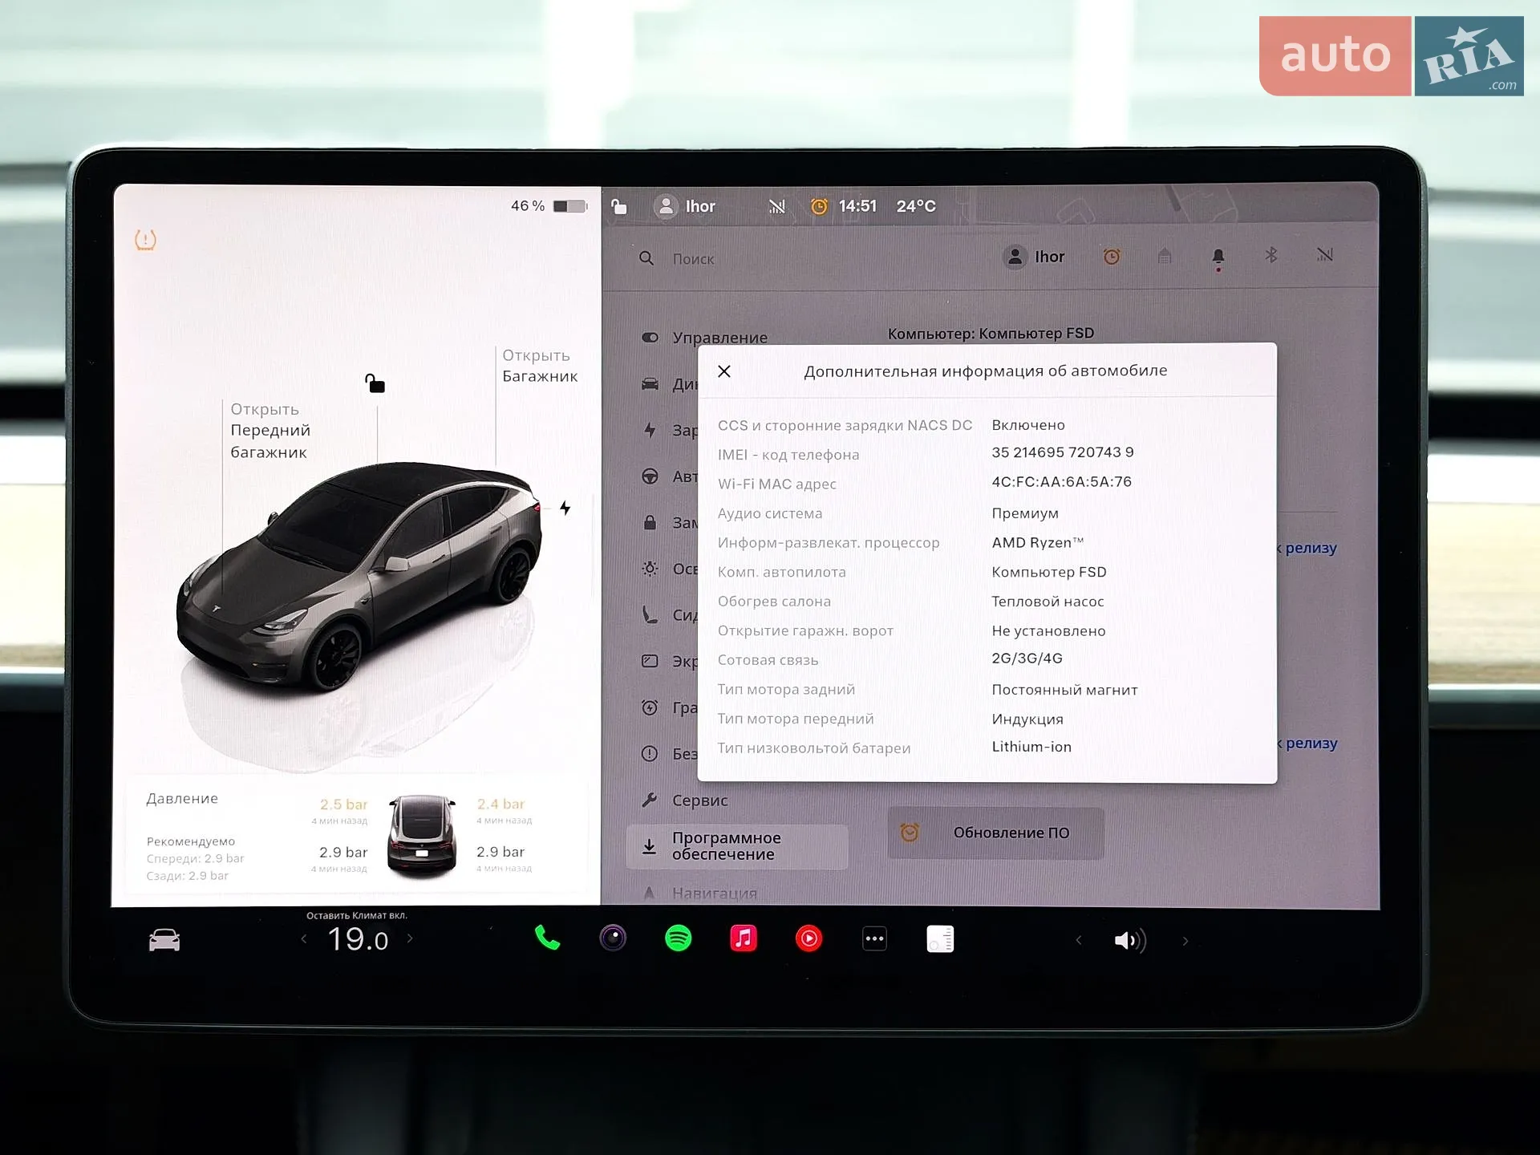Tap the battery level indicator 46 %
The width and height of the screenshot is (1540, 1155).
549,206
